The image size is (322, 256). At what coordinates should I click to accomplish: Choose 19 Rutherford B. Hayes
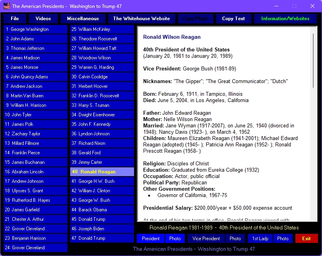tap(35, 200)
